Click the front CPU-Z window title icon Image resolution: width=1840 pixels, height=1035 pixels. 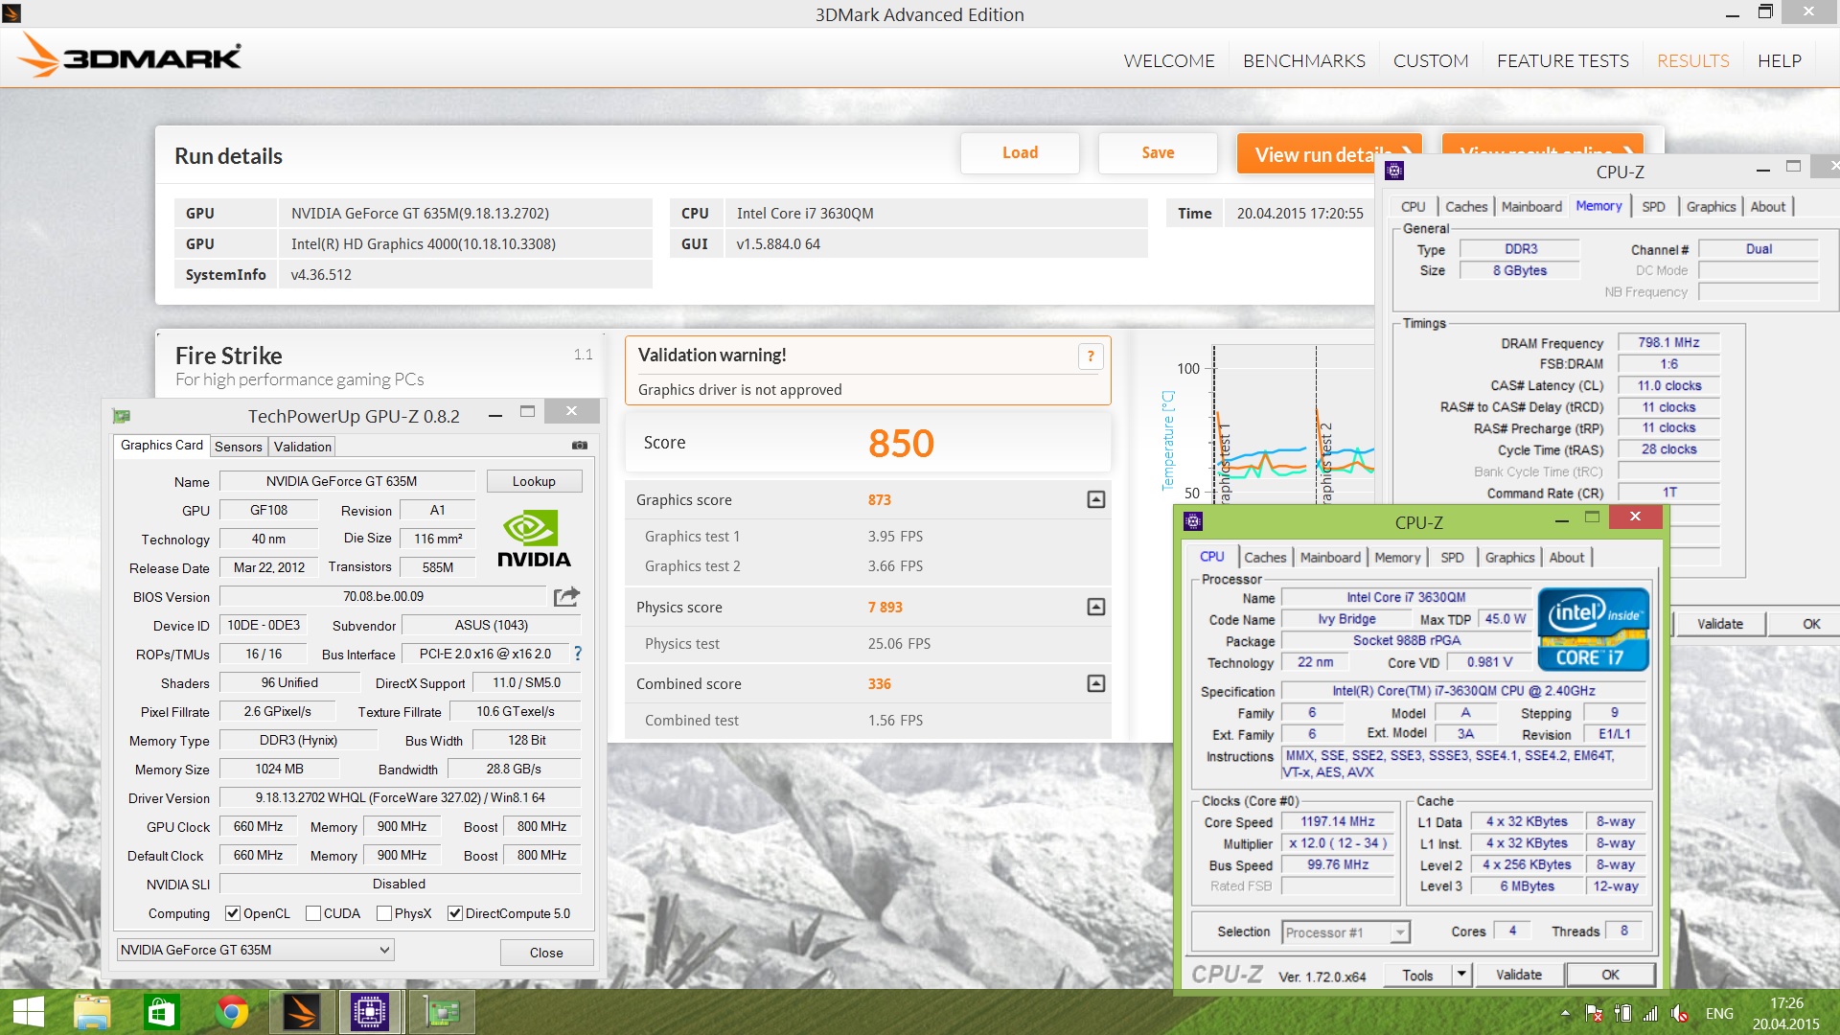[x=1193, y=521]
